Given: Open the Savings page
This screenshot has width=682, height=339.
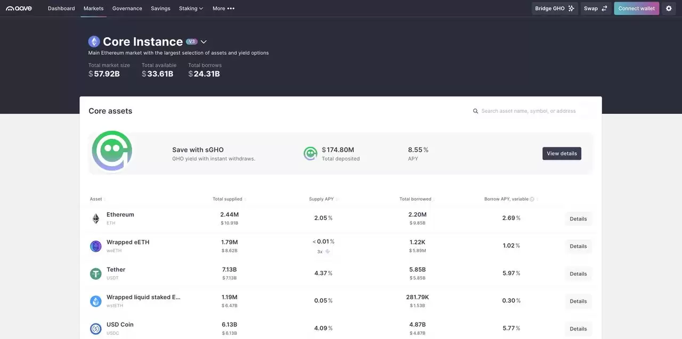Looking at the screenshot, I should coord(160,9).
